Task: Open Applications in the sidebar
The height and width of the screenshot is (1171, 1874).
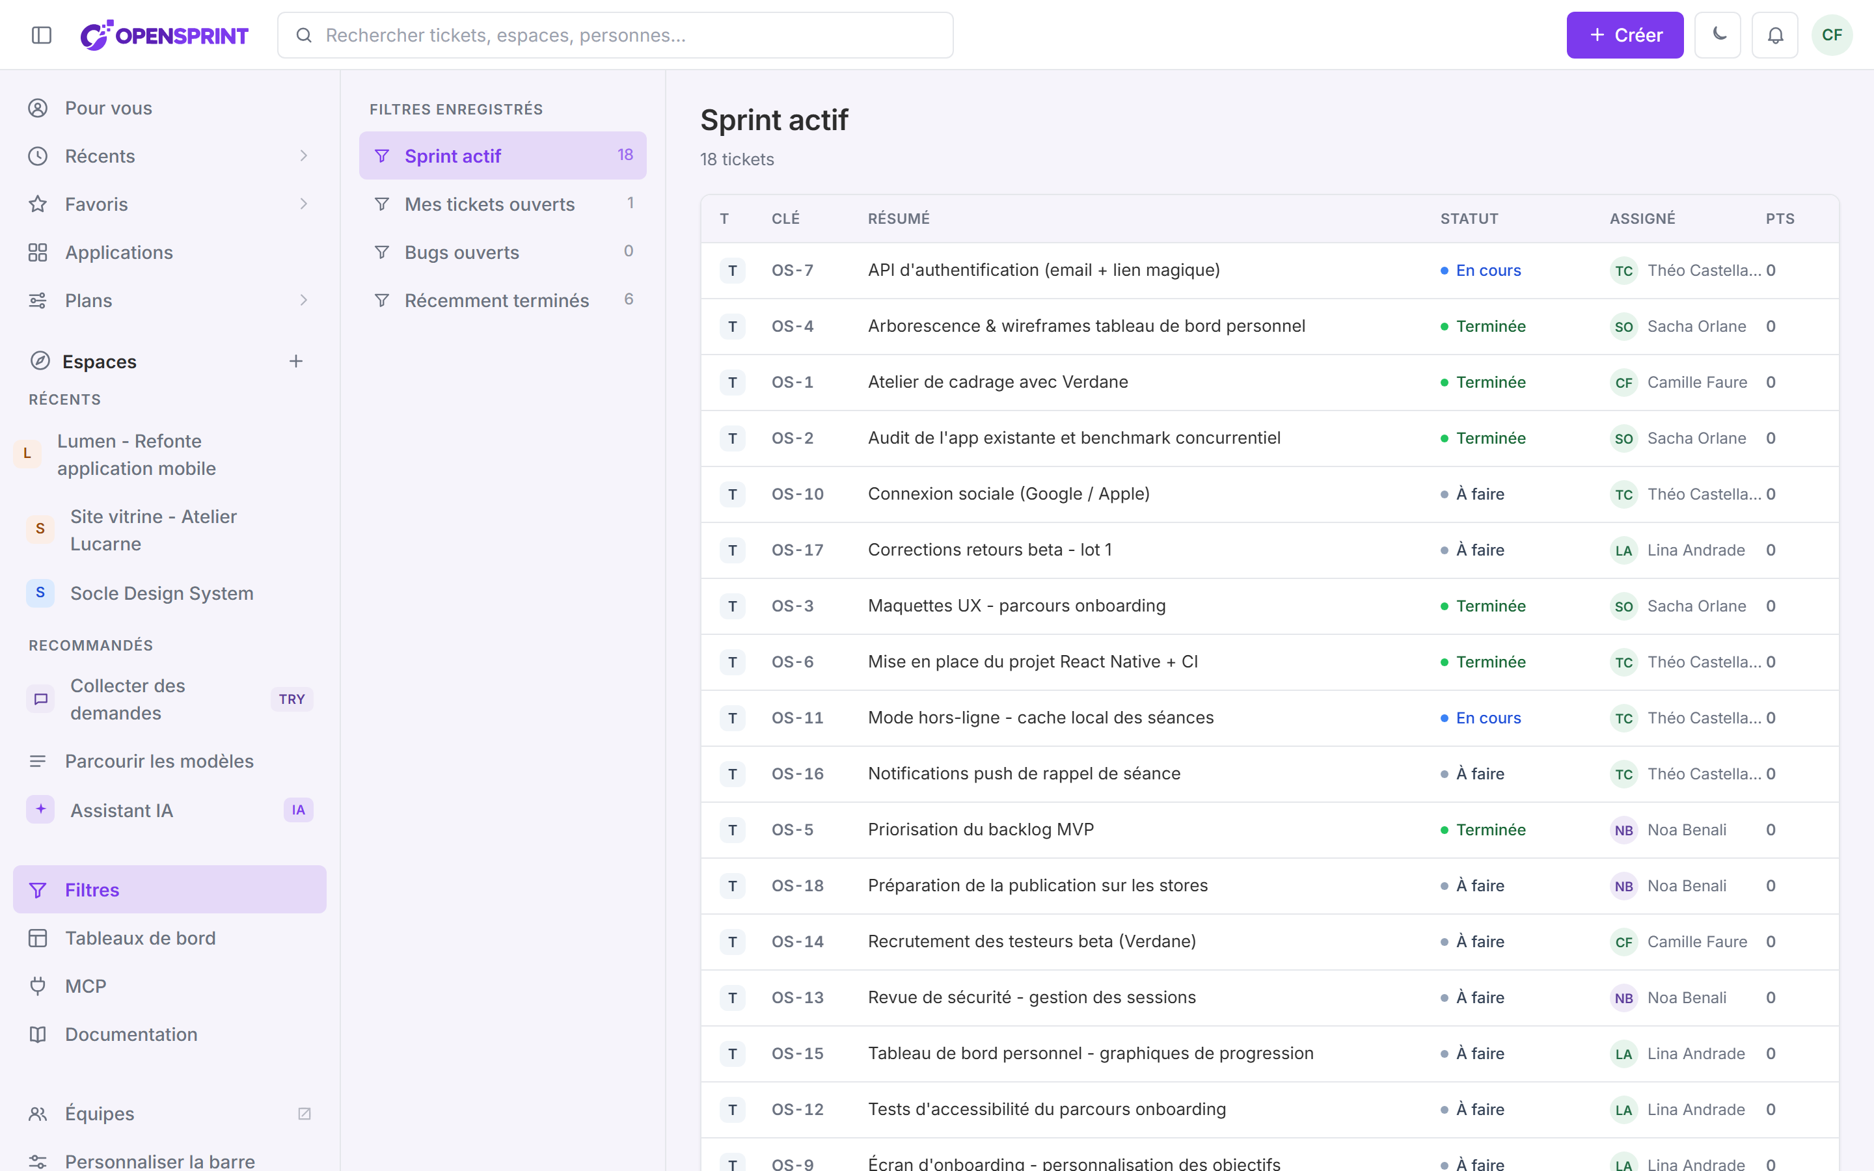Action: [170, 252]
